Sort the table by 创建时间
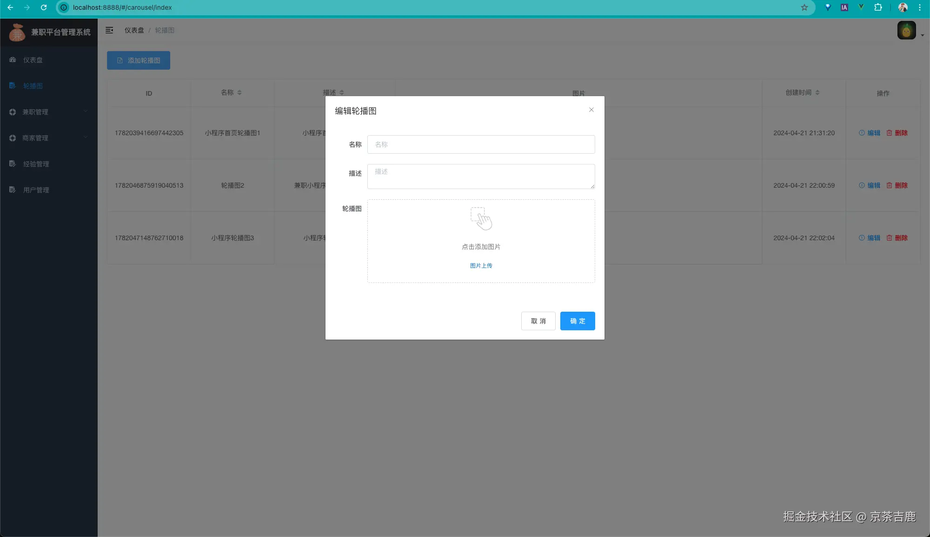Image resolution: width=930 pixels, height=537 pixels. (x=818, y=92)
